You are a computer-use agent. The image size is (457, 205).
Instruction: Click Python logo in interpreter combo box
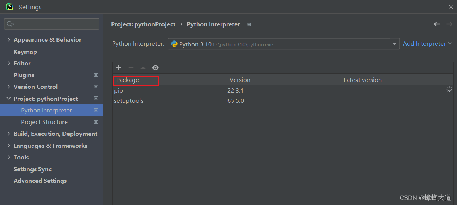[x=174, y=44]
